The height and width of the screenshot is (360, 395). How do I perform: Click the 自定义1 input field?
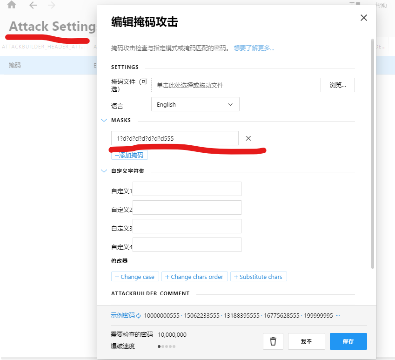click(x=187, y=189)
